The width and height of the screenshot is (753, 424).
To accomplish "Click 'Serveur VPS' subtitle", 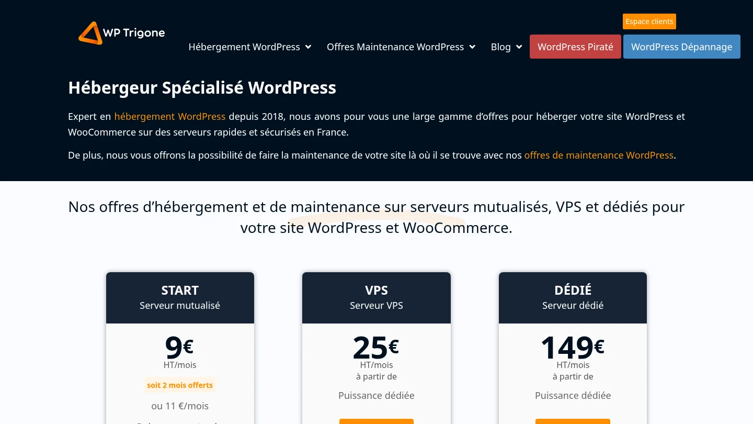I will 376,305.
